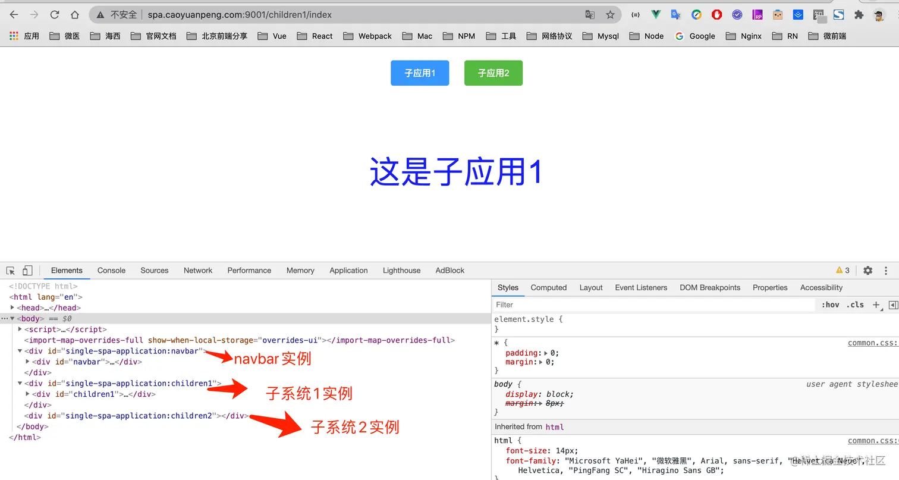Click the Styles Filter input

[x=654, y=305]
